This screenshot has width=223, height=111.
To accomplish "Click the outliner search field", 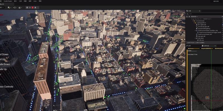I will tap(205, 14).
